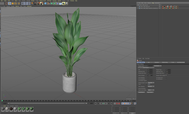
Task: Open the array modeling objects icon
Action: [54, 3]
